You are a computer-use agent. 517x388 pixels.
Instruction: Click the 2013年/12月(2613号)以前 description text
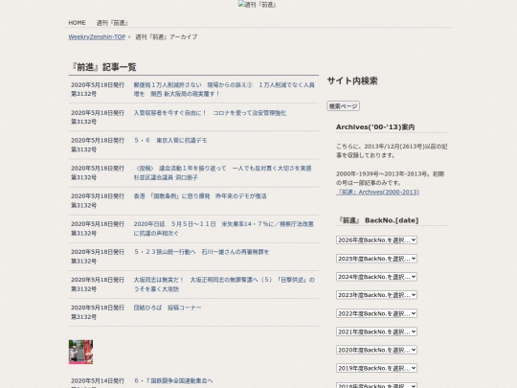392,150
